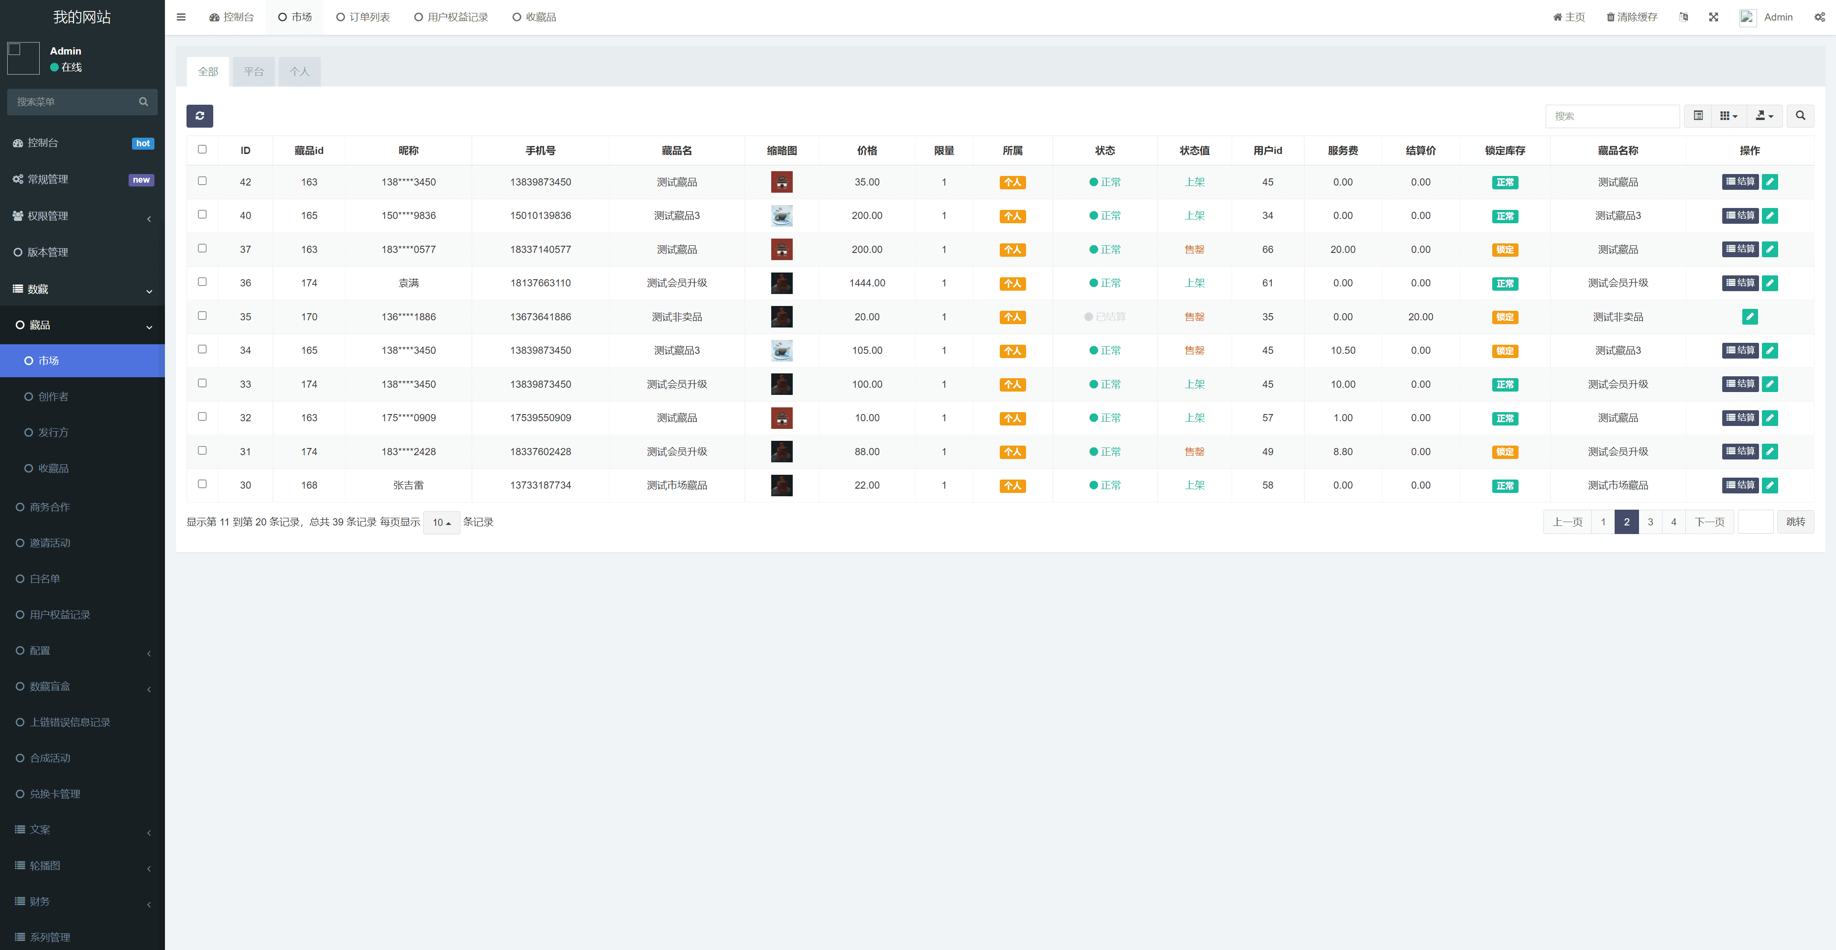Open the rows-per-page 10 dropdown

(441, 523)
